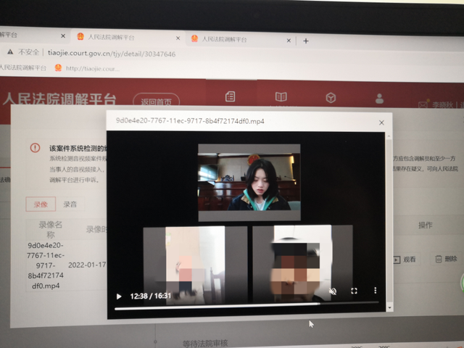464x348 pixels.
Task: Open the http://tiaojie.cour... bookmark
Action: click(x=87, y=68)
